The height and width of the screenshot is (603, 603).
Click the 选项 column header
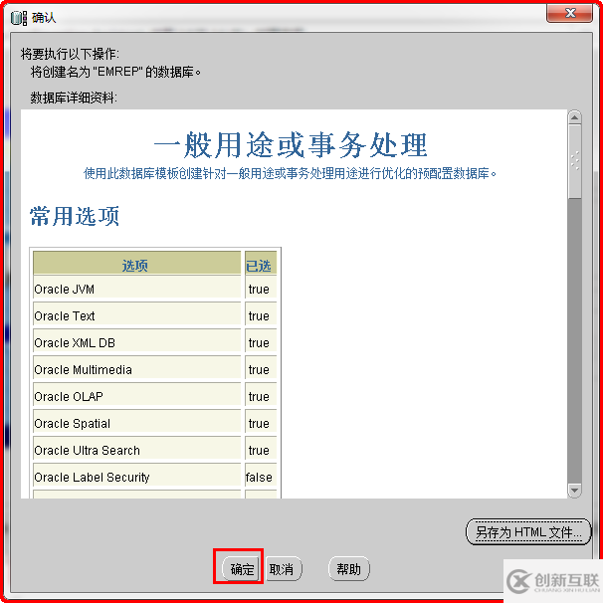[136, 263]
